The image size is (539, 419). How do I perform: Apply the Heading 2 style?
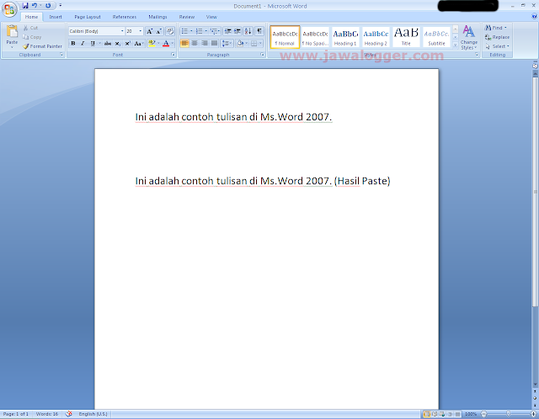(x=376, y=37)
